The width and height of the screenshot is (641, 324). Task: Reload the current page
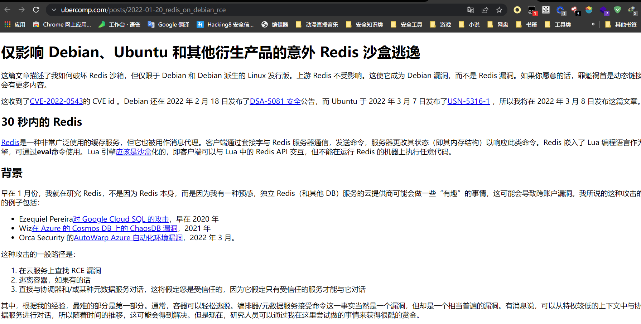36,10
